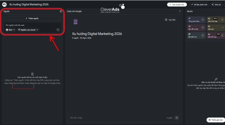Click the Studio magic wand icon
This screenshot has height=125, width=225.
(x=216, y=79)
